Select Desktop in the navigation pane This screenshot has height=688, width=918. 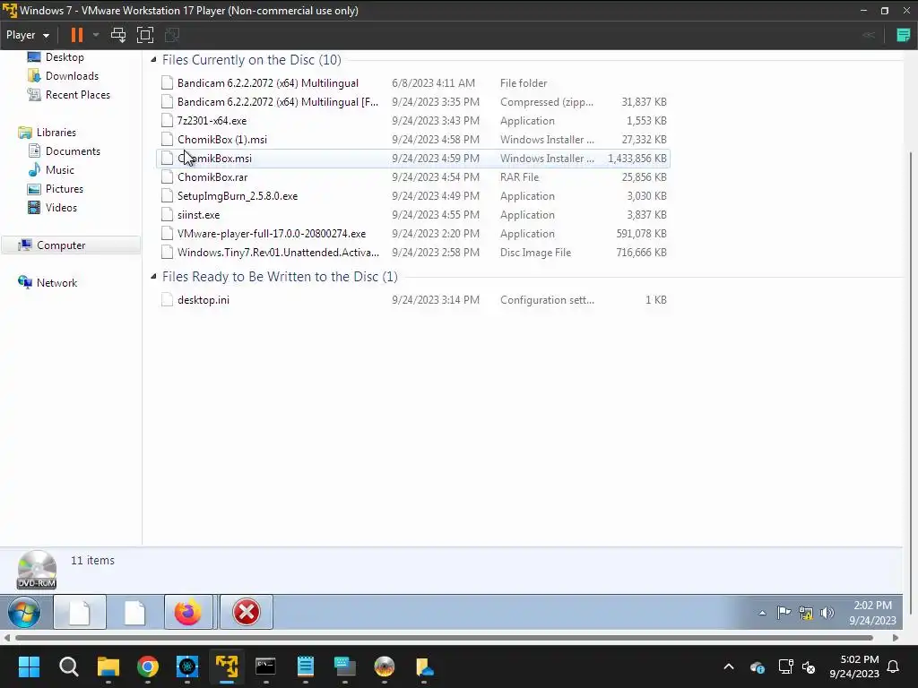pos(65,57)
